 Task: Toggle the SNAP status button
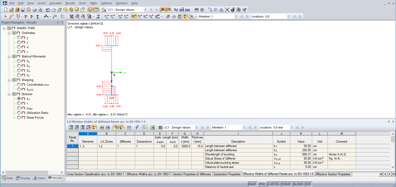tap(252, 184)
